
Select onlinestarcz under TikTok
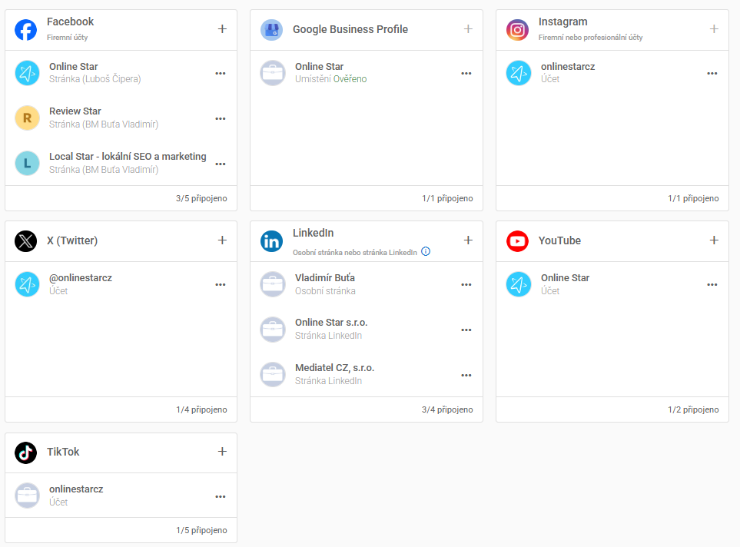76,489
